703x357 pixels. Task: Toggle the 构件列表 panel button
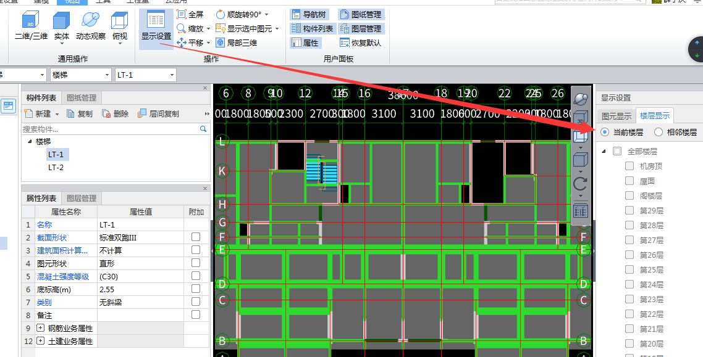coord(312,28)
